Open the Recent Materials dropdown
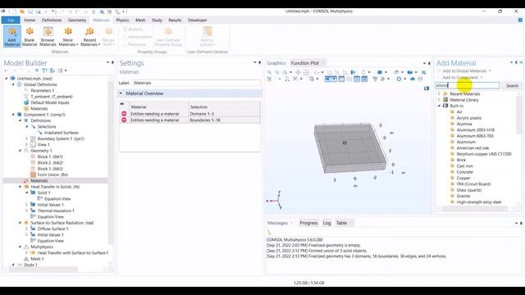The image size is (525, 295). click(89, 36)
